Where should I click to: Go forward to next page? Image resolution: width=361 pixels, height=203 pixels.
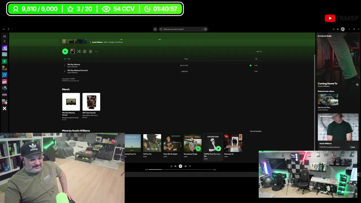(12, 29)
